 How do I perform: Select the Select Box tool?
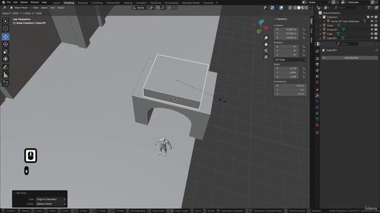click(5, 21)
